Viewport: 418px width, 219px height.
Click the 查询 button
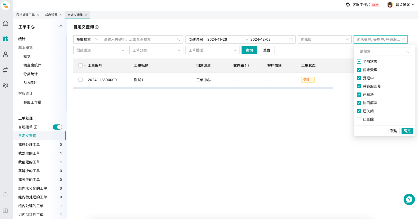pos(249,50)
